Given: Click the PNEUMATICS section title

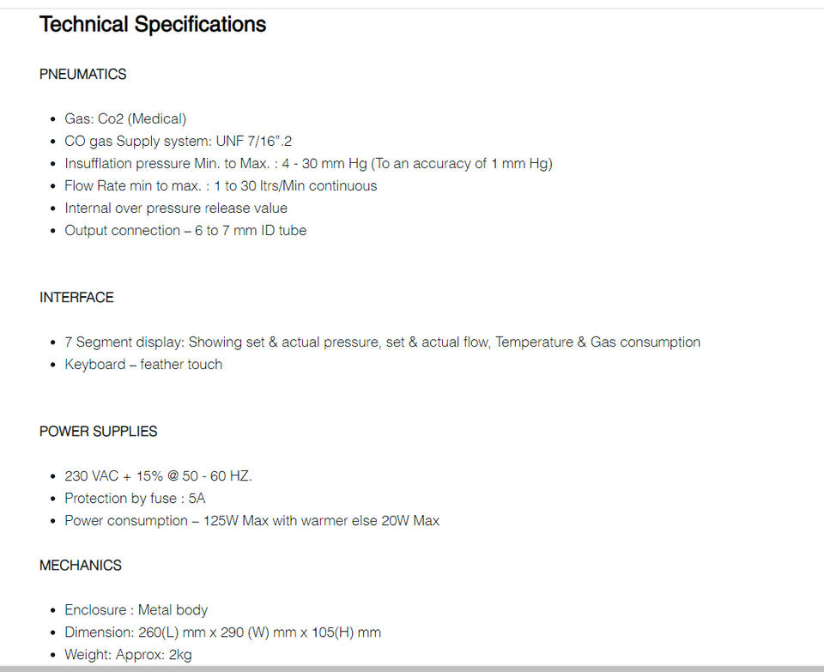Looking at the screenshot, I should 82,75.
